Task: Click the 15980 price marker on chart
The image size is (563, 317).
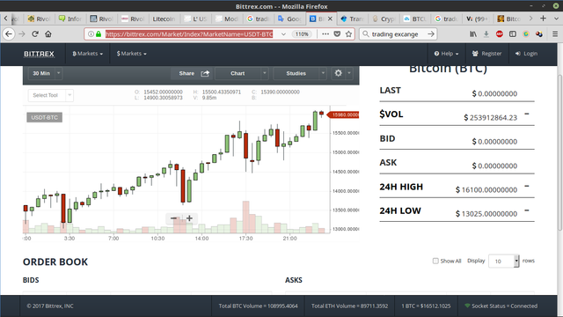Action: [x=343, y=115]
